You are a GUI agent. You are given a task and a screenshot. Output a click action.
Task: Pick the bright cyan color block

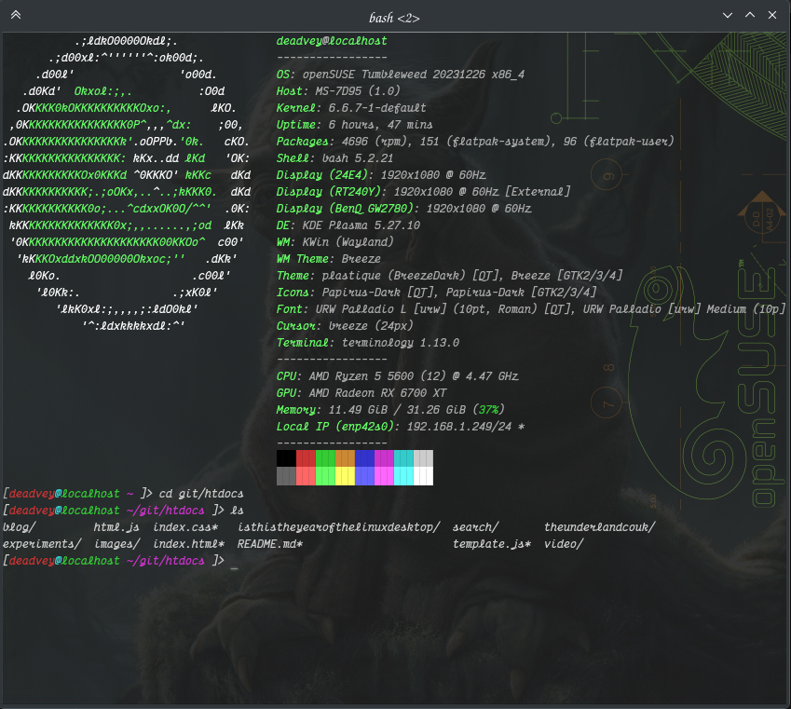tap(403, 476)
